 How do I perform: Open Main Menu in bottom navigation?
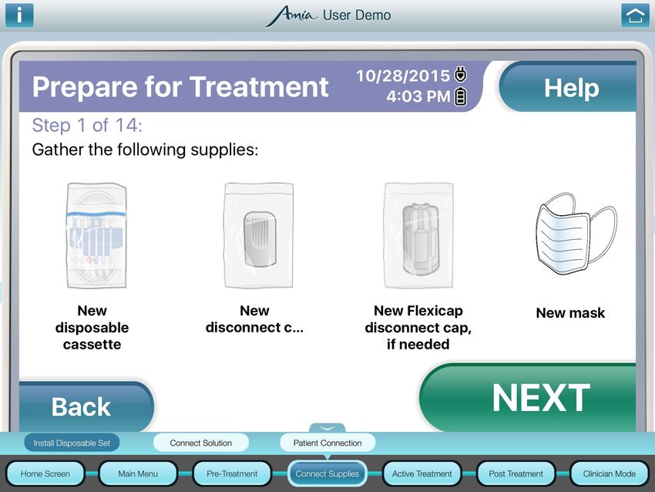click(x=138, y=473)
